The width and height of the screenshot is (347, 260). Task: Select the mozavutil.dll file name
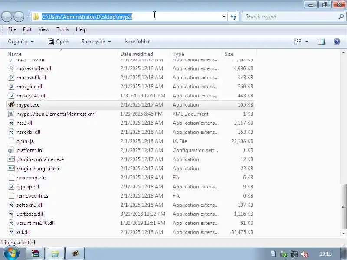[31, 78]
